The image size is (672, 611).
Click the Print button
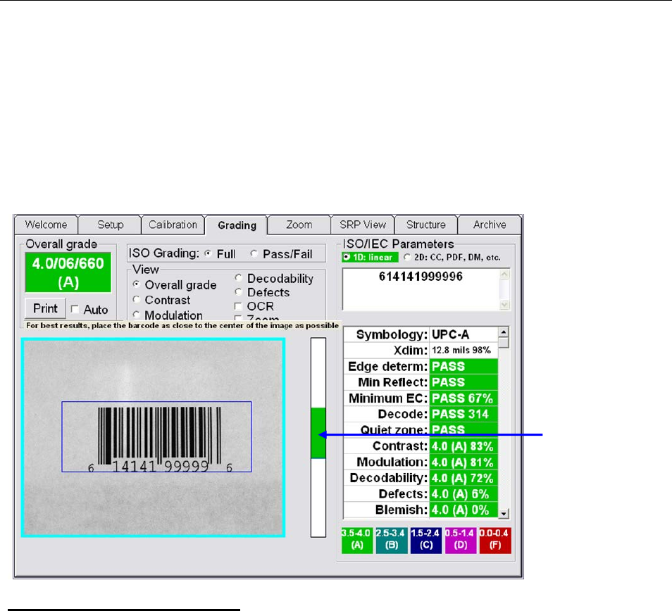[45, 308]
